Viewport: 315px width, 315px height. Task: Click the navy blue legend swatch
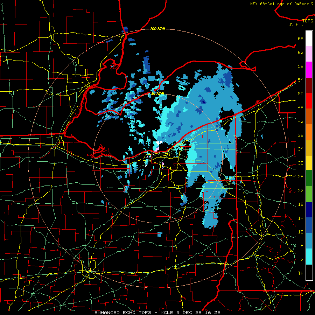(309, 210)
